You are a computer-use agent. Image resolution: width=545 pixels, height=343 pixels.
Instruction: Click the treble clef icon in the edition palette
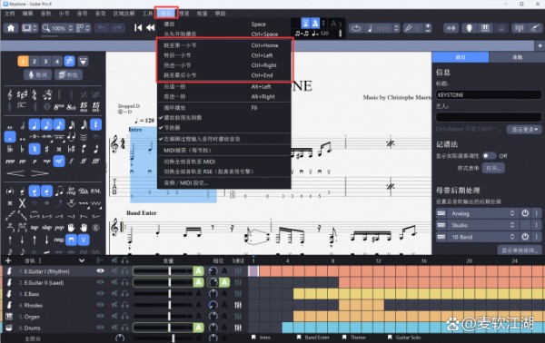click(10, 94)
